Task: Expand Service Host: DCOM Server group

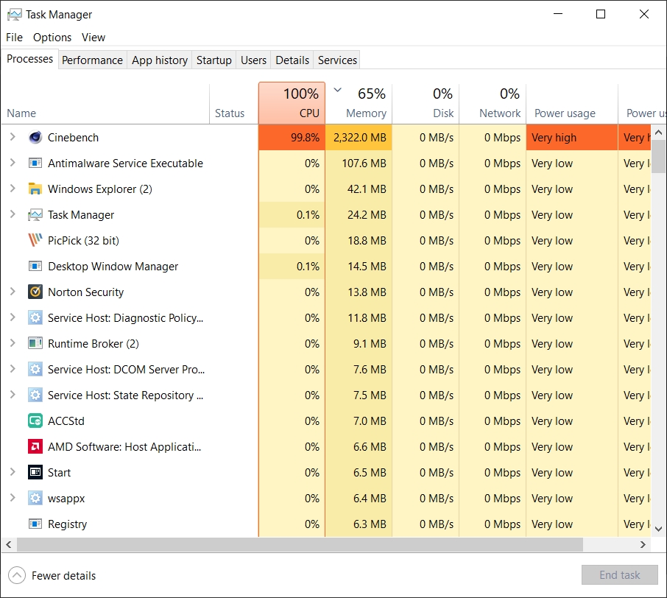Action: click(13, 369)
